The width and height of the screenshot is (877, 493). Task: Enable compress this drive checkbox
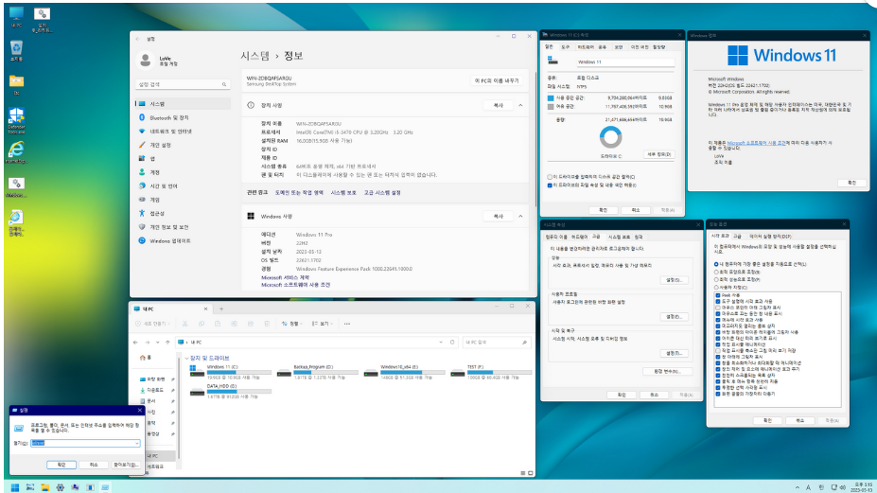tap(550, 177)
